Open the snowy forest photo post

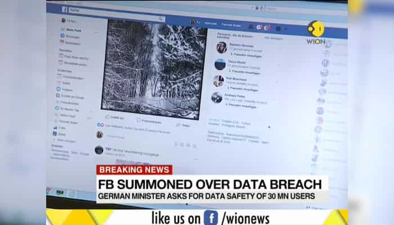(154, 69)
